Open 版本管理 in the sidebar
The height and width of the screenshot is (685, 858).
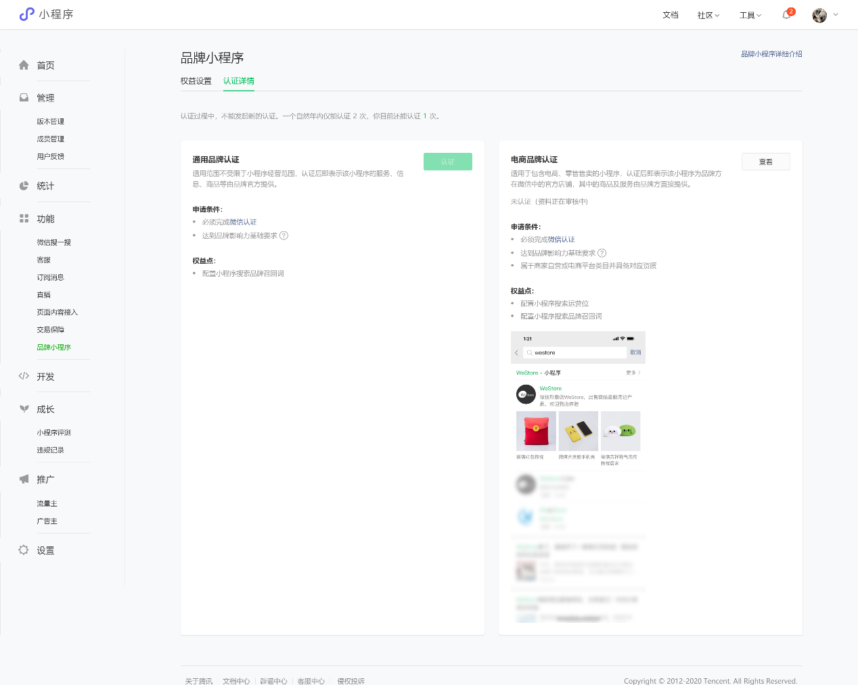[51, 122]
